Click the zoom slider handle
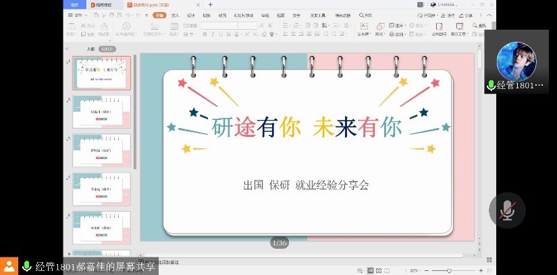This screenshot has width=557, height=275. click(x=450, y=271)
